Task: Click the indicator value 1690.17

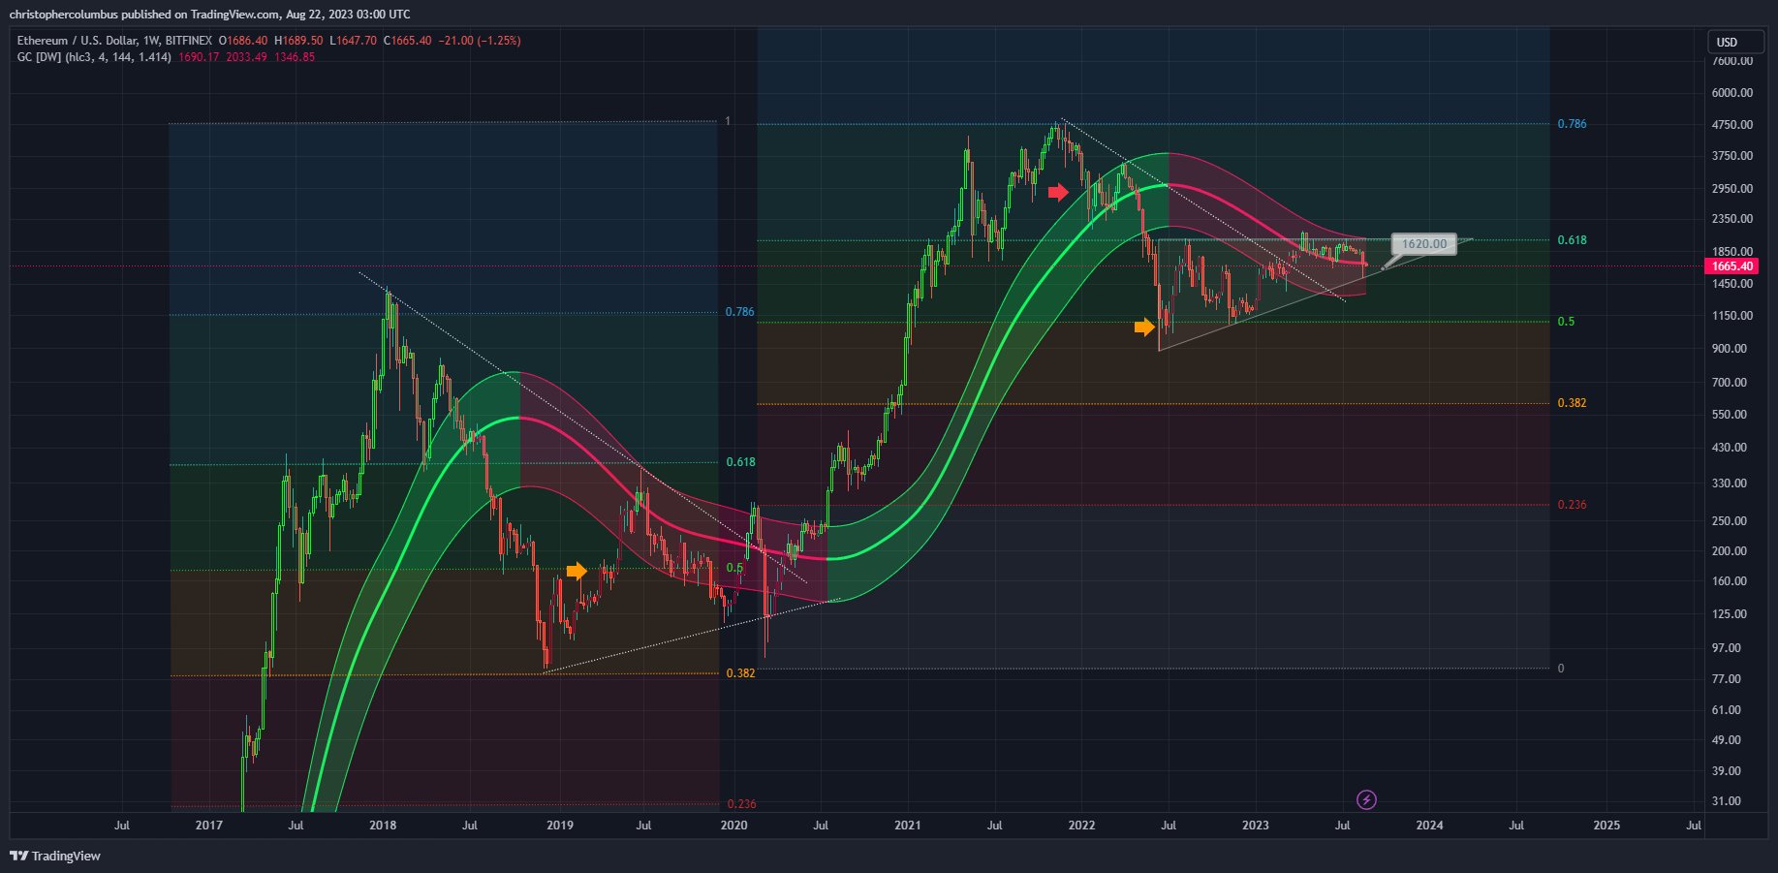Action: 200,57
